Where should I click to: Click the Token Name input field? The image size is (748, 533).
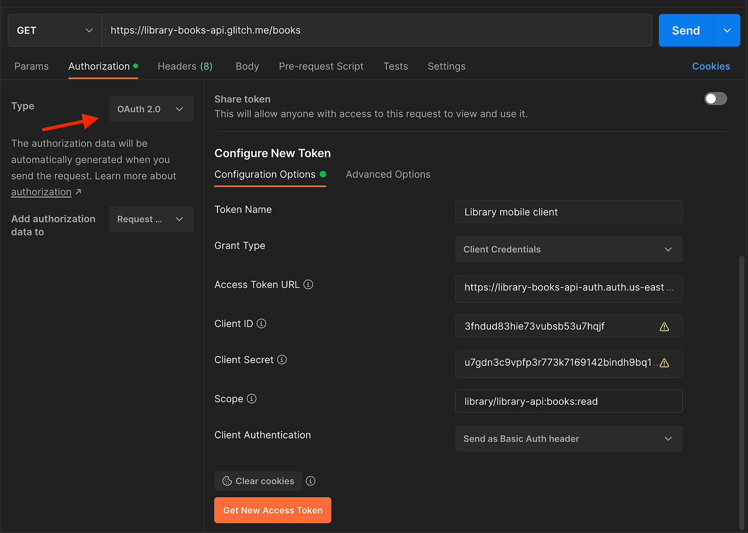568,212
